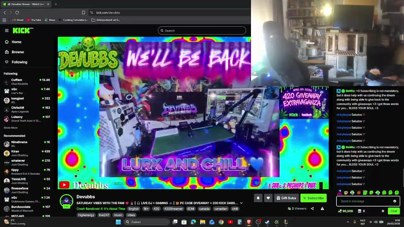Click the 18+ tag
This screenshot has width=404, height=227.
point(146,209)
